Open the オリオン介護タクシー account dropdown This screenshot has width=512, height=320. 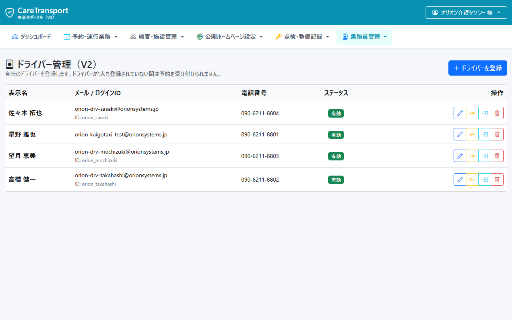466,12
